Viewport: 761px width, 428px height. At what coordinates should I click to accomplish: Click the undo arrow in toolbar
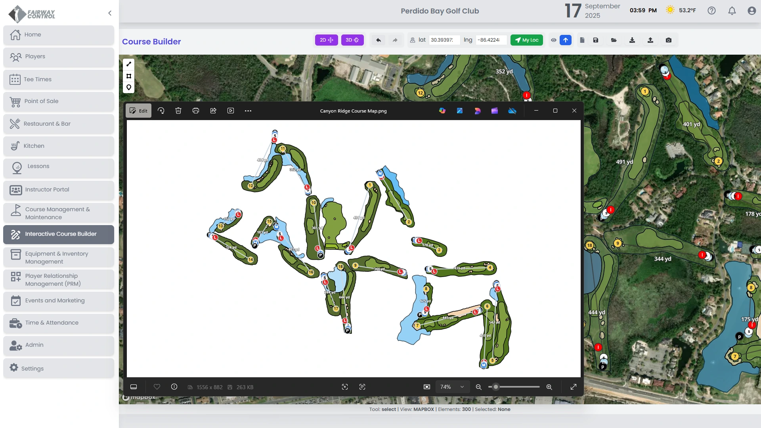[x=379, y=40]
